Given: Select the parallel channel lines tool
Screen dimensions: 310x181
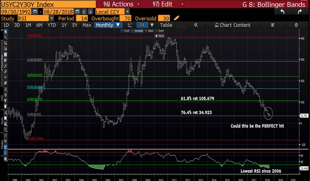Looking at the screenshot, I should tap(6, 83).
